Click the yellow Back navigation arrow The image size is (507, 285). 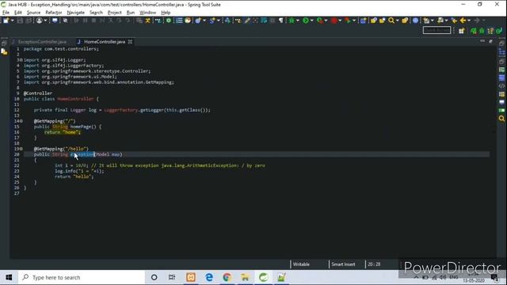tap(463, 21)
